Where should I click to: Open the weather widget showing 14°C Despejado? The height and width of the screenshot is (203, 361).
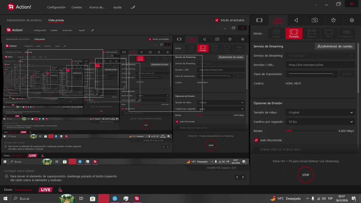(x=285, y=198)
